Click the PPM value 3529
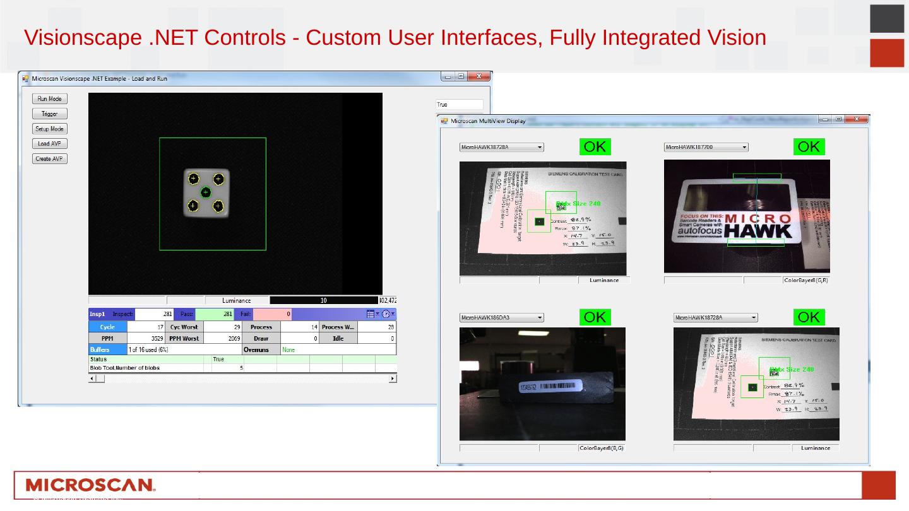Image resolution: width=909 pixels, height=511 pixels. pyautogui.click(x=146, y=338)
